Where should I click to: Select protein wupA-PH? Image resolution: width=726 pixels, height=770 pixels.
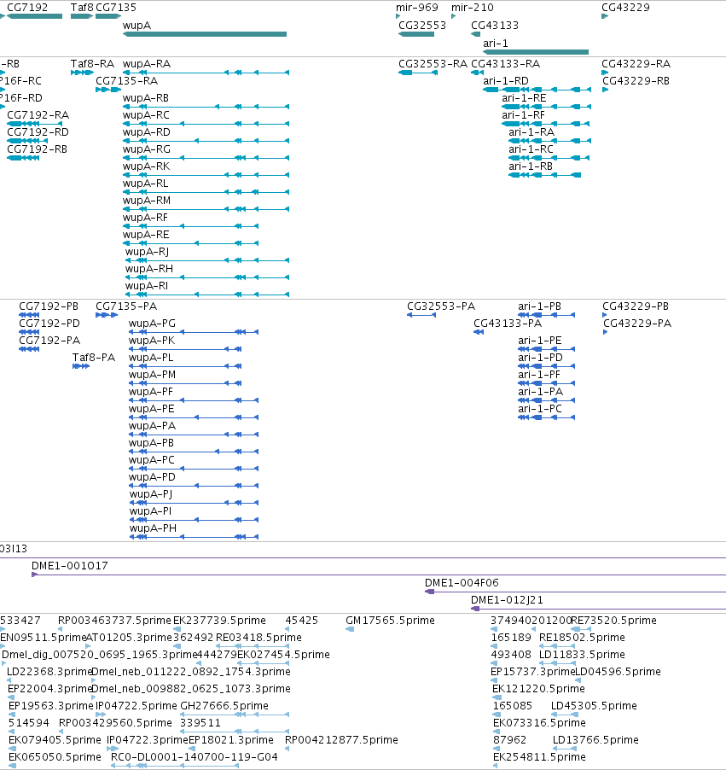coord(194,537)
